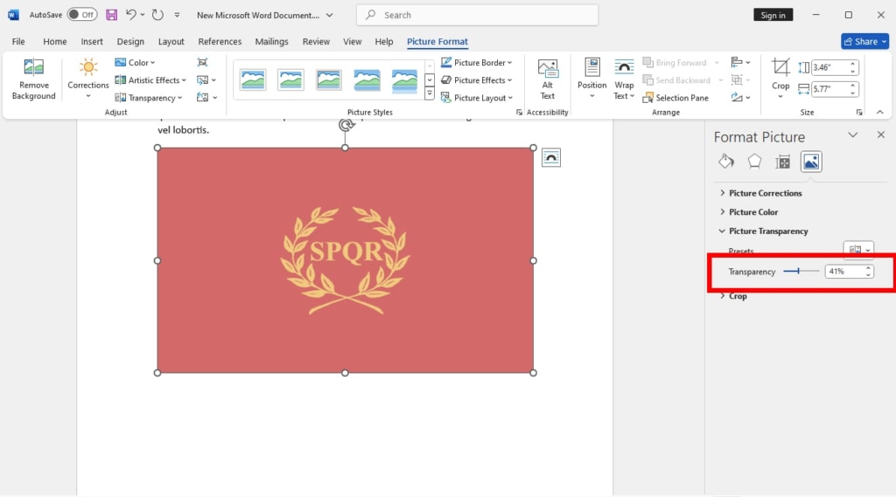Viewport: 896px width, 497px height.
Task: Open the Size dialog launcher
Action: click(x=859, y=113)
